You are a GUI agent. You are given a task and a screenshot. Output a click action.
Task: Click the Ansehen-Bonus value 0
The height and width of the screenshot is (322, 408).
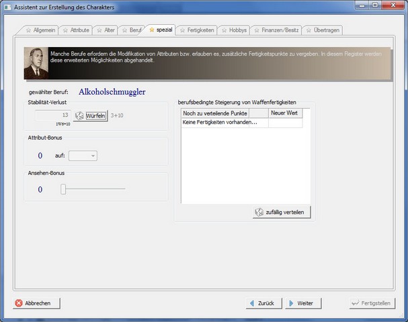pos(40,190)
